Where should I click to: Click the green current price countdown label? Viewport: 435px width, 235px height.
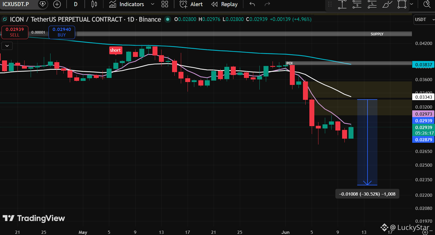pos(423,130)
